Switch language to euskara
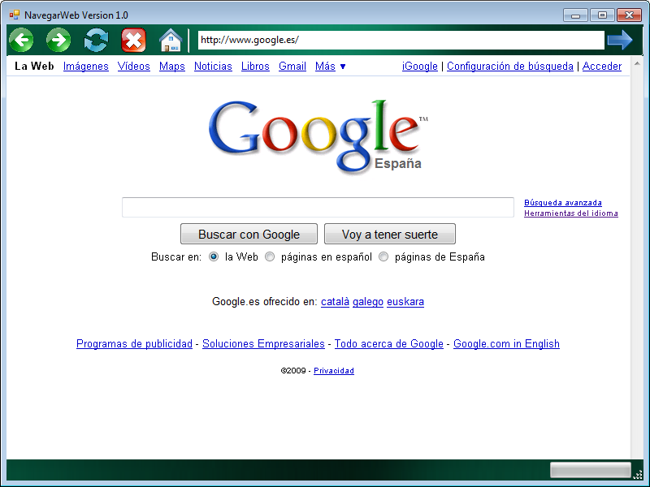This screenshot has height=487, width=650. 405,301
